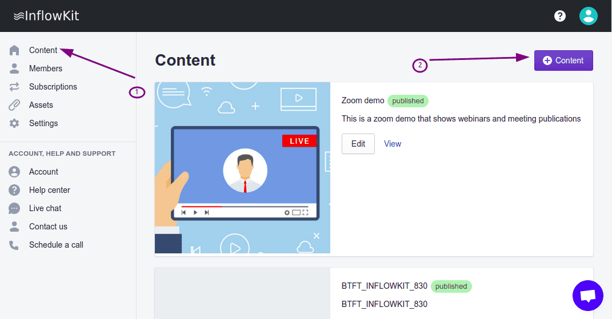Click the Zoom demo thumbnail image
This screenshot has width=612, height=319.
point(242,168)
